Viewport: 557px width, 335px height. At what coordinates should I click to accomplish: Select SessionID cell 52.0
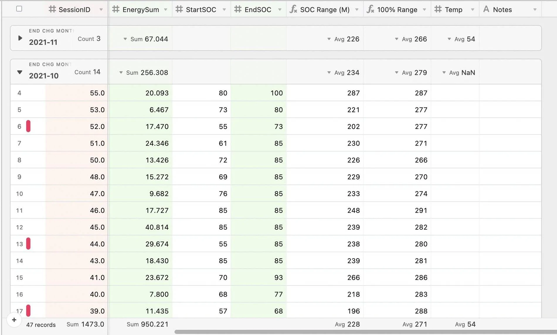click(77, 126)
